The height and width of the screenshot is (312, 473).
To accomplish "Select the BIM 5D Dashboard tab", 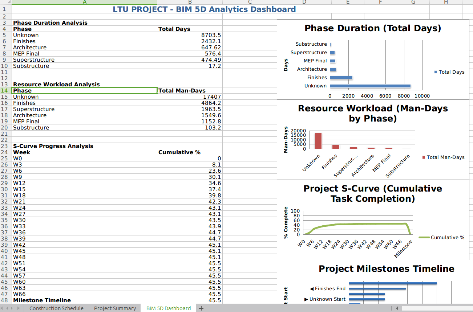I will click(168, 308).
